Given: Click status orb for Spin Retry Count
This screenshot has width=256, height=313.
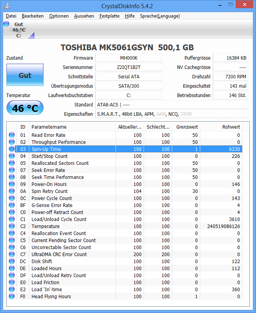Looking at the screenshot, I should tap(12, 191).
